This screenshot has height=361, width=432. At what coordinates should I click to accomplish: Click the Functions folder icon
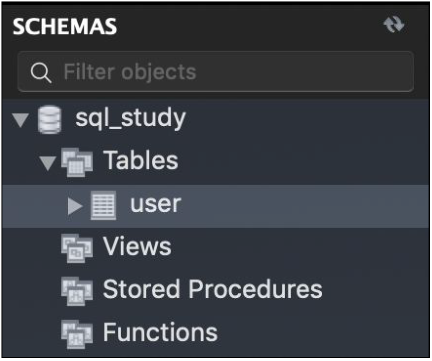(77, 334)
